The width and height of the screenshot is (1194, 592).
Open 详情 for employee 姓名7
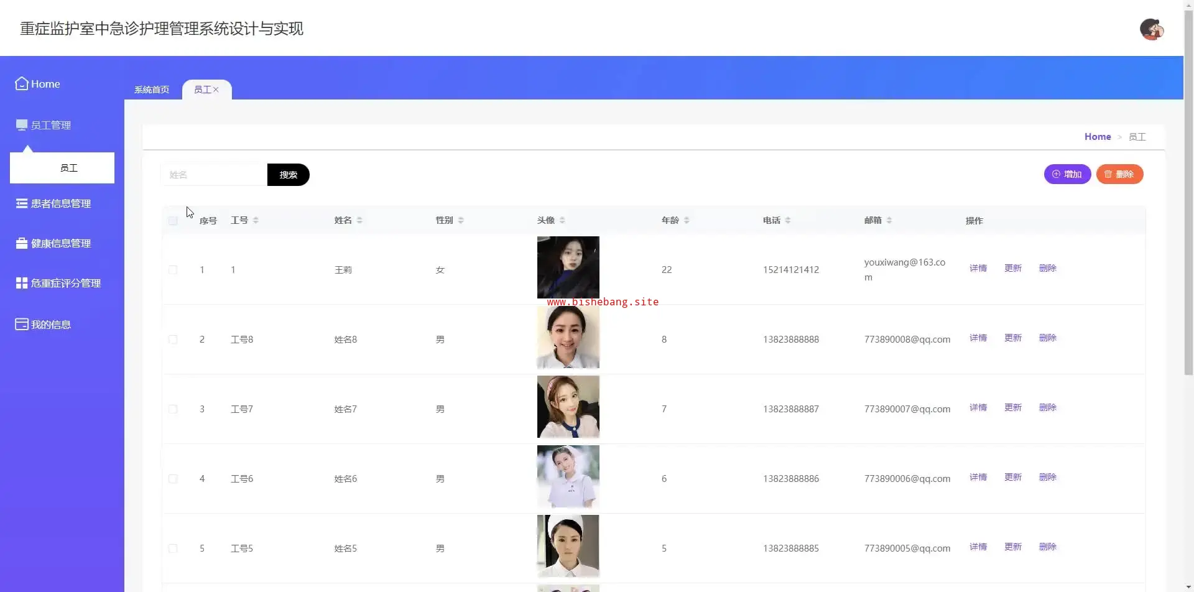point(978,407)
